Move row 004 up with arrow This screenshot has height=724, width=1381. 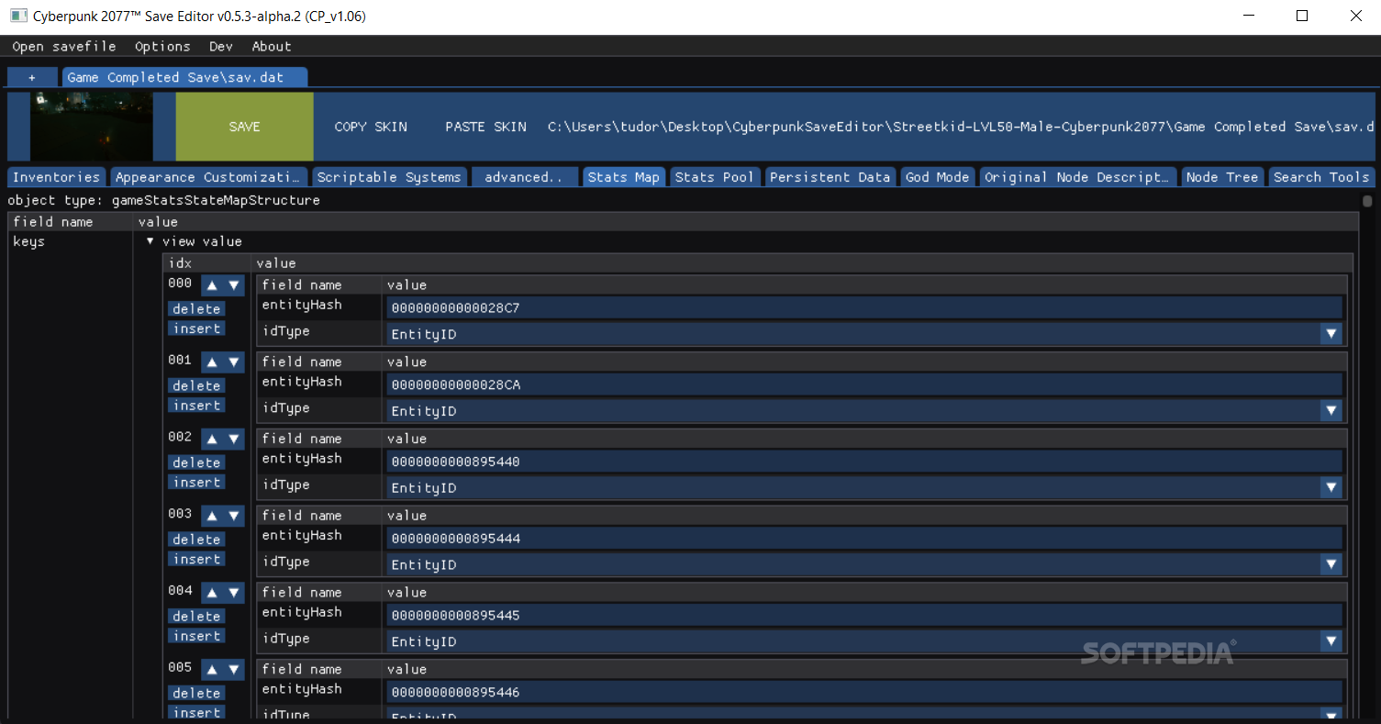coord(212,593)
